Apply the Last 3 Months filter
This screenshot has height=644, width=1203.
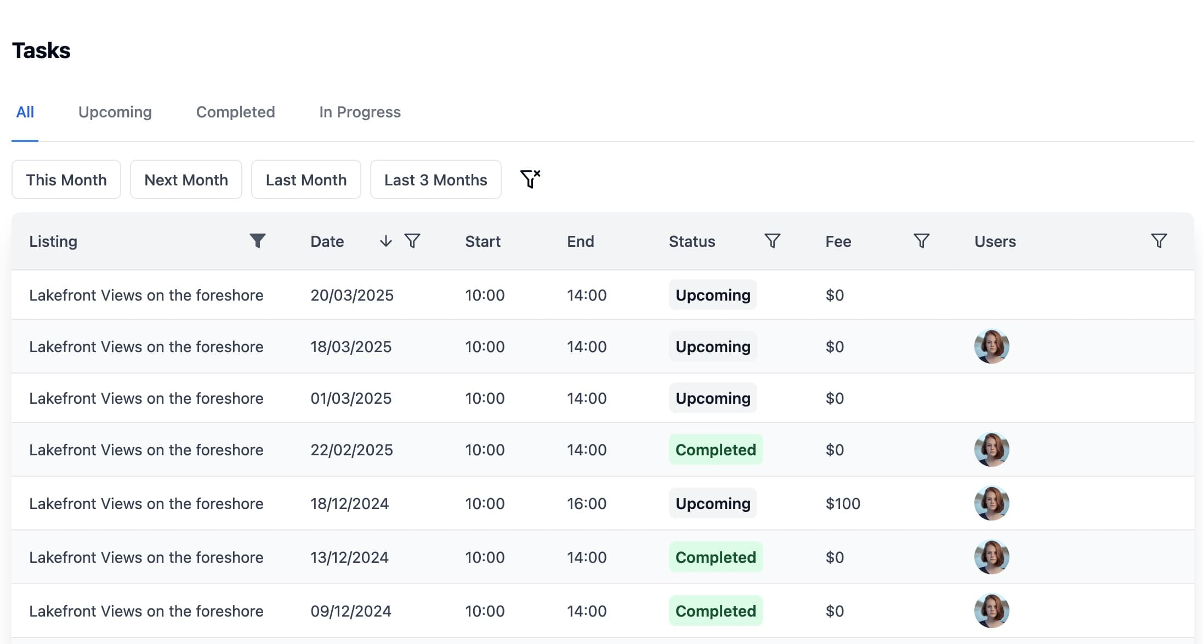click(435, 179)
